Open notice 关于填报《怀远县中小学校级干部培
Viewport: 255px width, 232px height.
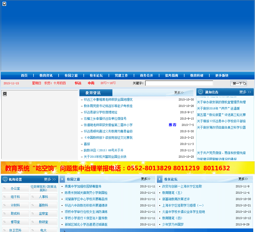221,121
